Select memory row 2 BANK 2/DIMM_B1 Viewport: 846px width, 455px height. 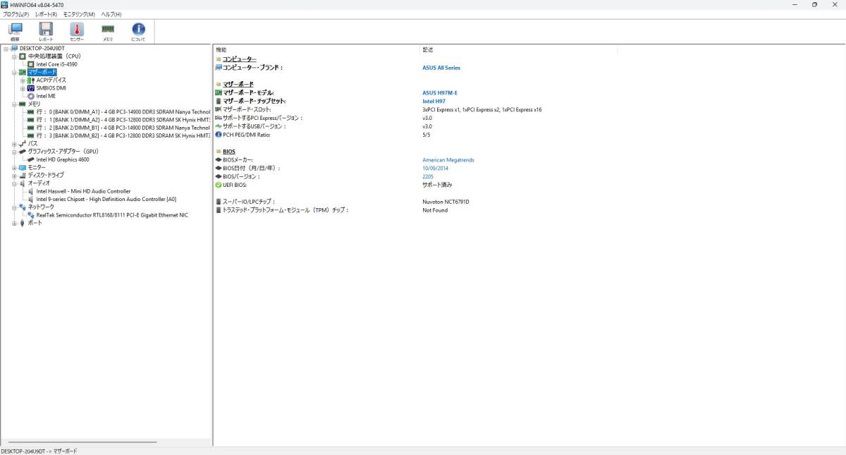pyautogui.click(x=123, y=128)
